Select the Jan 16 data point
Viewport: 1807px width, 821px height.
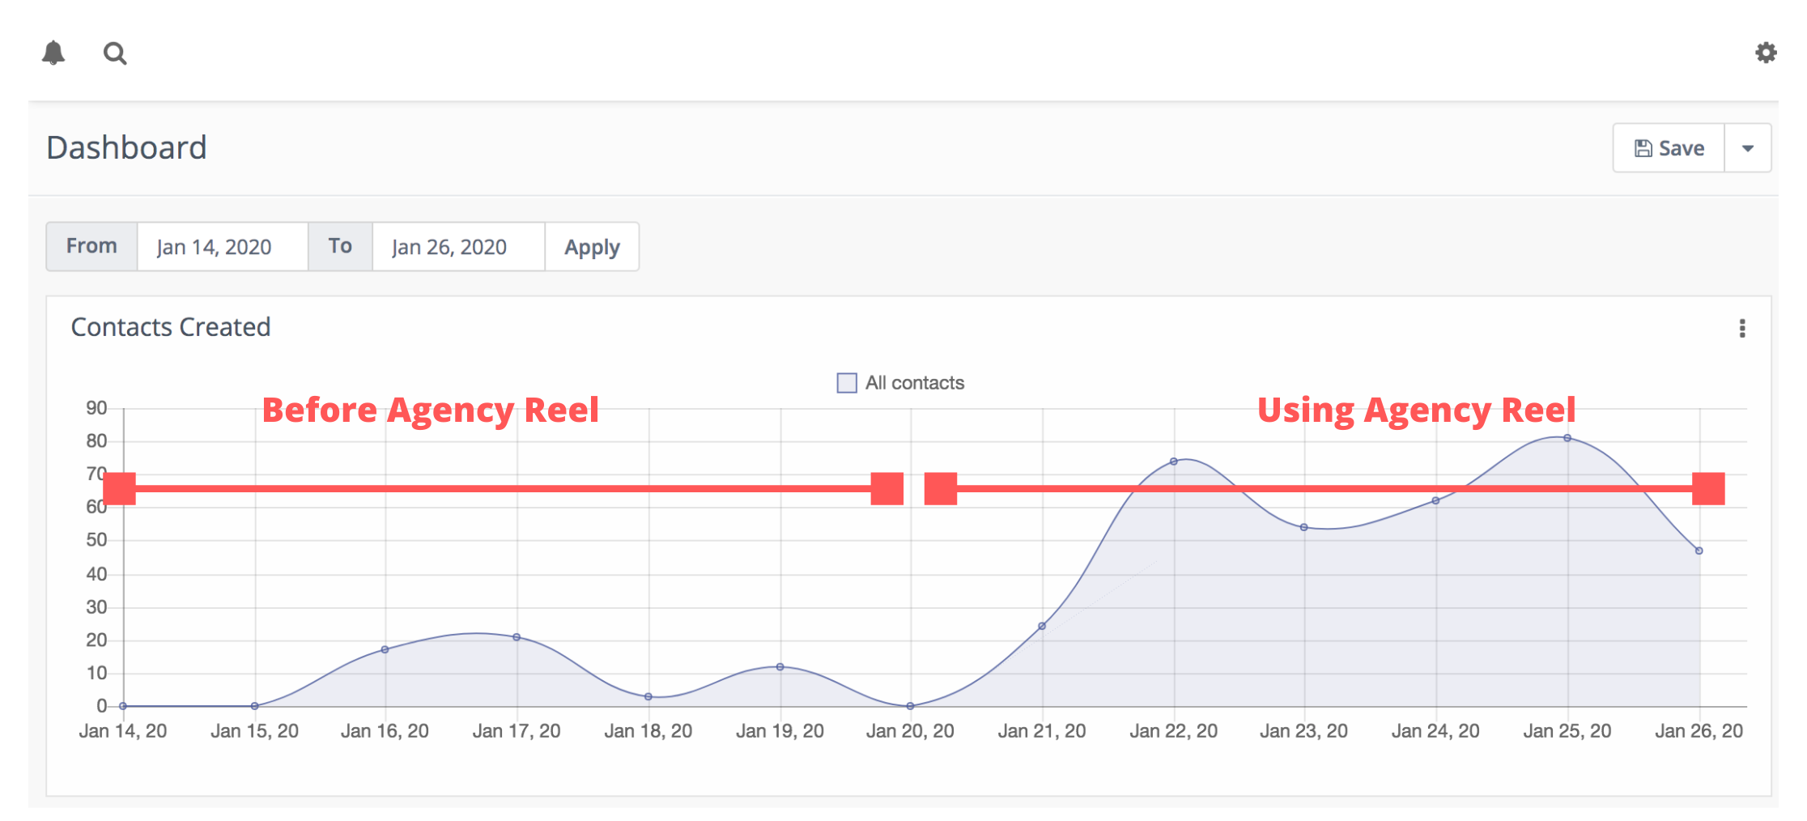click(385, 649)
